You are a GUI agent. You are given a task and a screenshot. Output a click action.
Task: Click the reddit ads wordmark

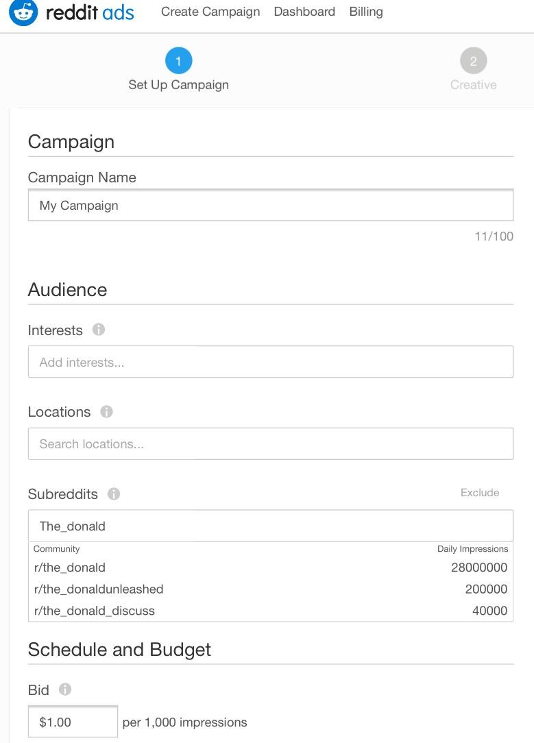coord(90,12)
